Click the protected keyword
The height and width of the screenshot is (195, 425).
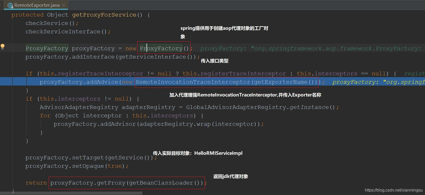(27, 15)
